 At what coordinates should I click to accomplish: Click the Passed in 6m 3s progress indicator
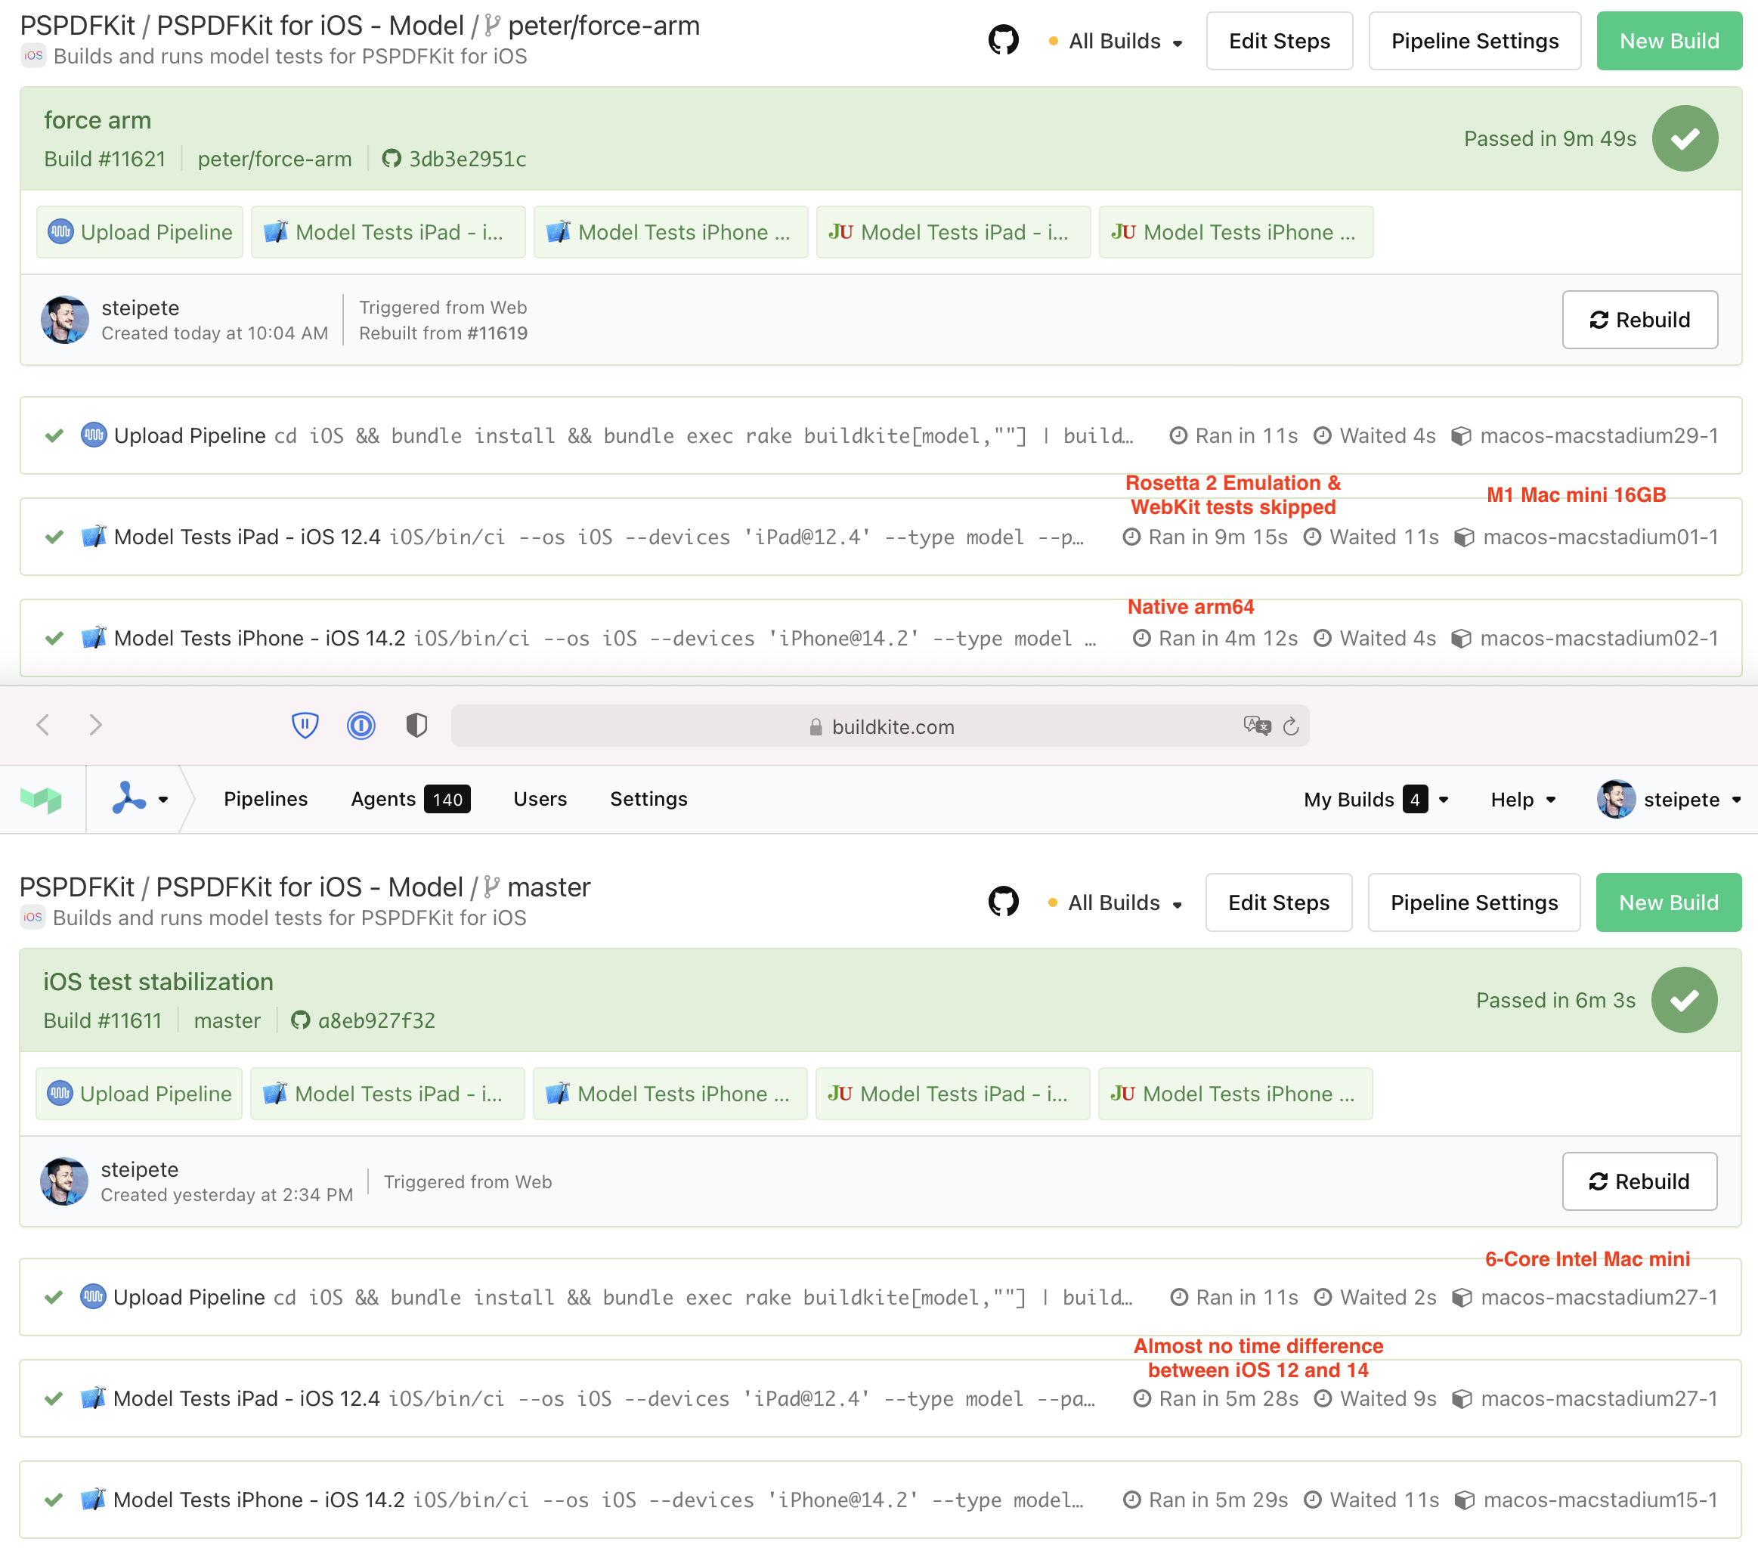[1684, 999]
